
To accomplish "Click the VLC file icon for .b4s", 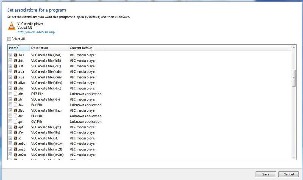I will pyautogui.click(x=15, y=55).
